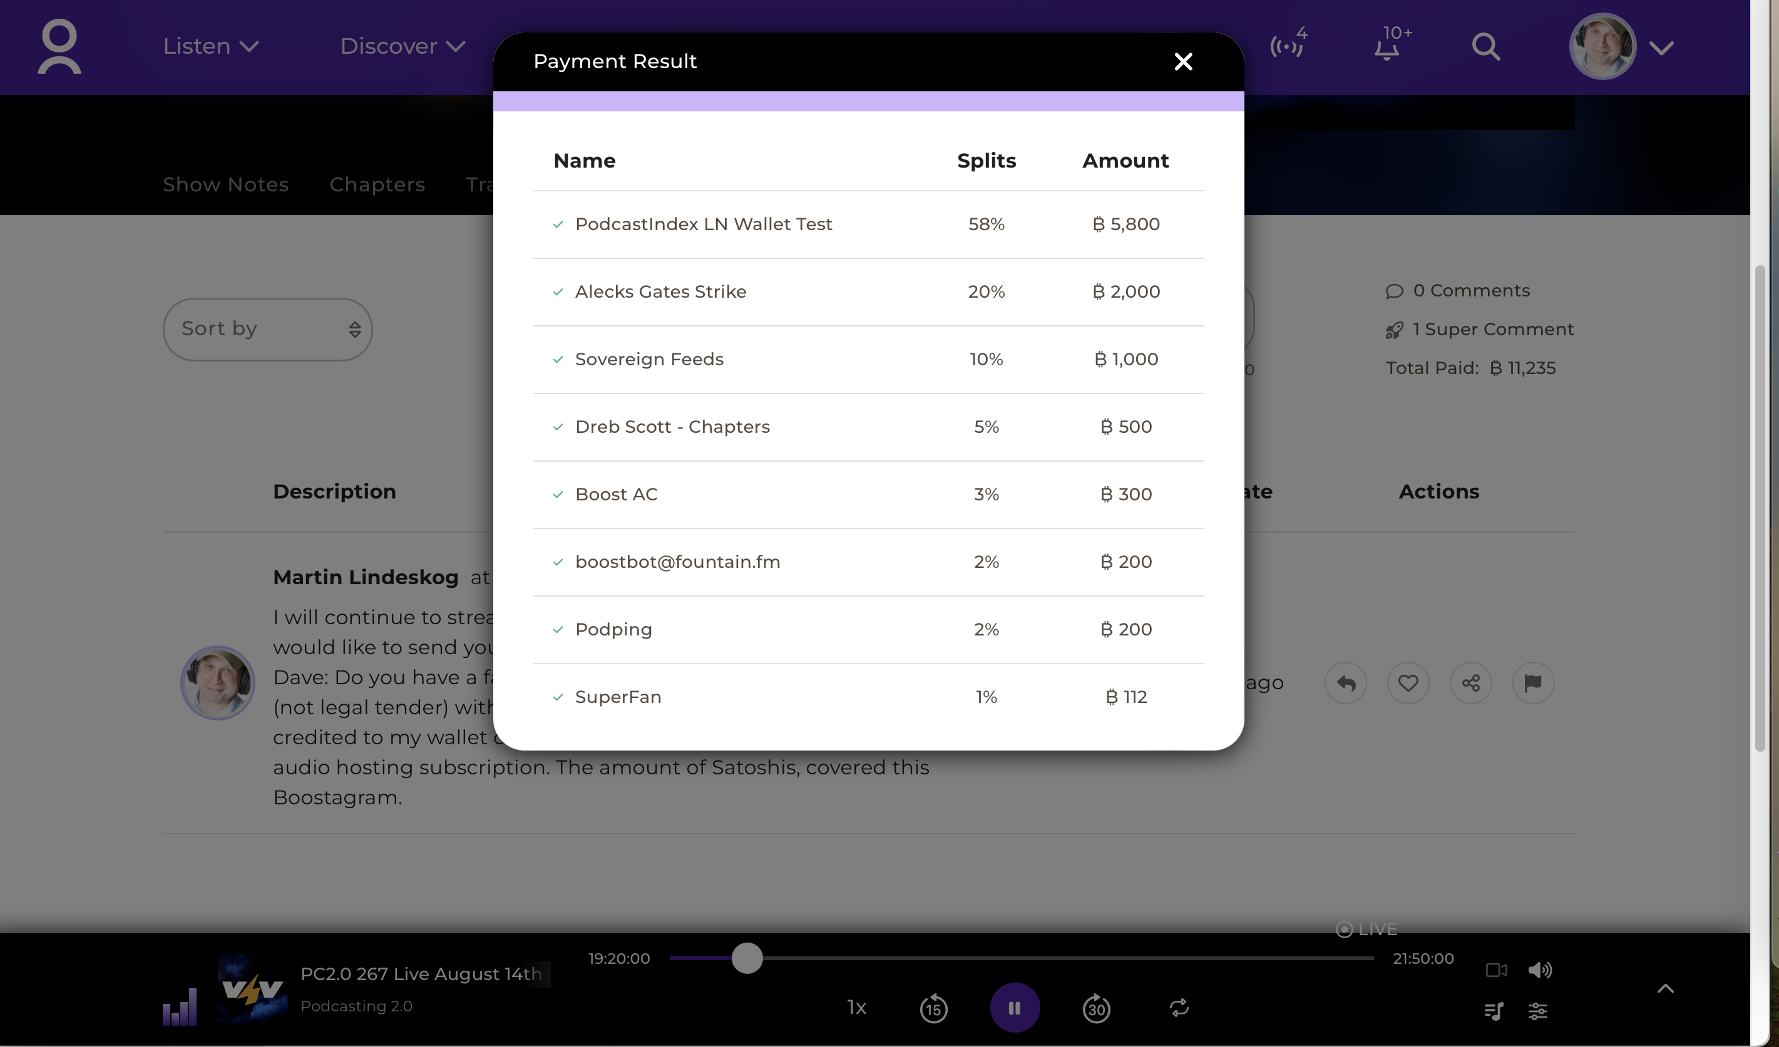The image size is (1779, 1047).
Task: Click the 5,800 amount value
Action: (1126, 225)
